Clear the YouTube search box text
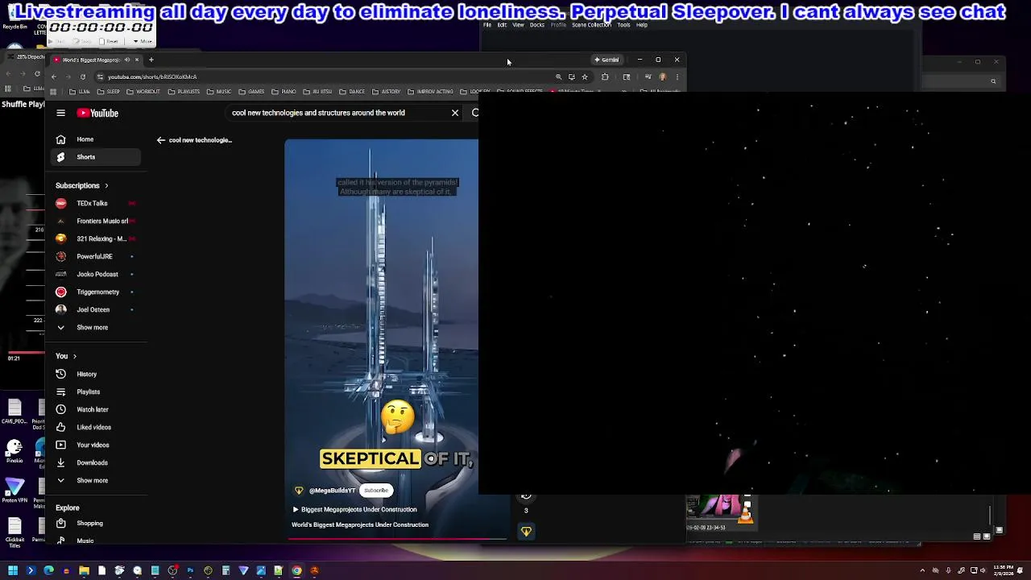The width and height of the screenshot is (1031, 580). tap(455, 113)
